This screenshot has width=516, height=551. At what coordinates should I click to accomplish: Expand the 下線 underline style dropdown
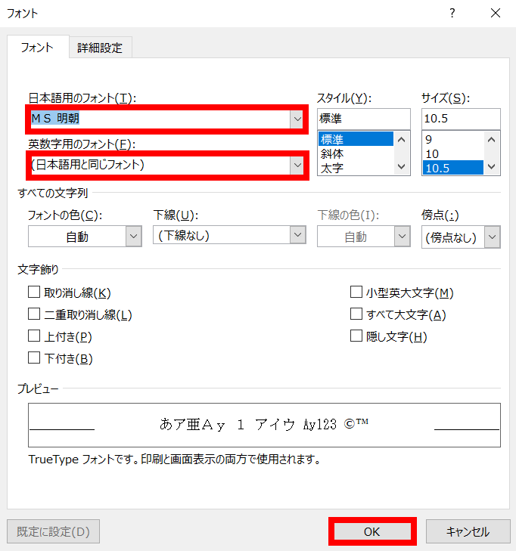pos(297,235)
